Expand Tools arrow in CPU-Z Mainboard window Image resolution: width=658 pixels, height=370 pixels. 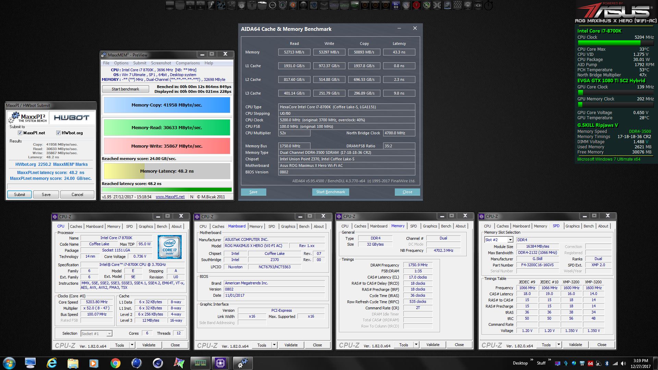[274, 345]
